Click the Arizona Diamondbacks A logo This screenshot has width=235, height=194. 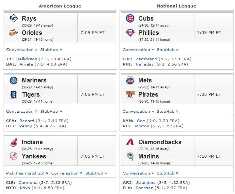(x=130, y=142)
